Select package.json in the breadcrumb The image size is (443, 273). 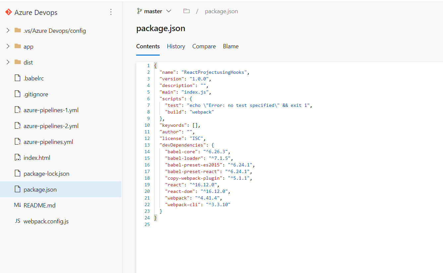221,11
